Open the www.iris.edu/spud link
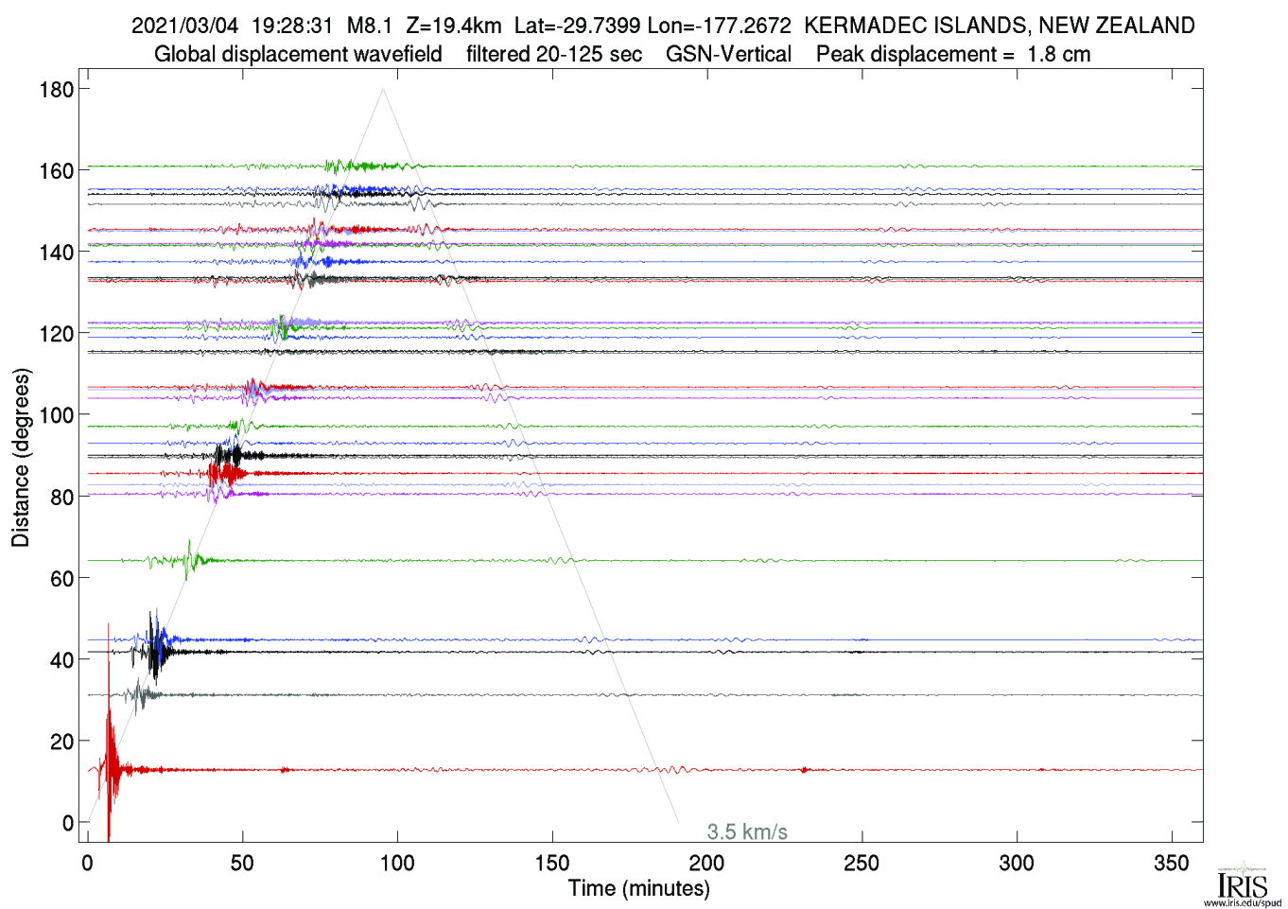 1242,902
